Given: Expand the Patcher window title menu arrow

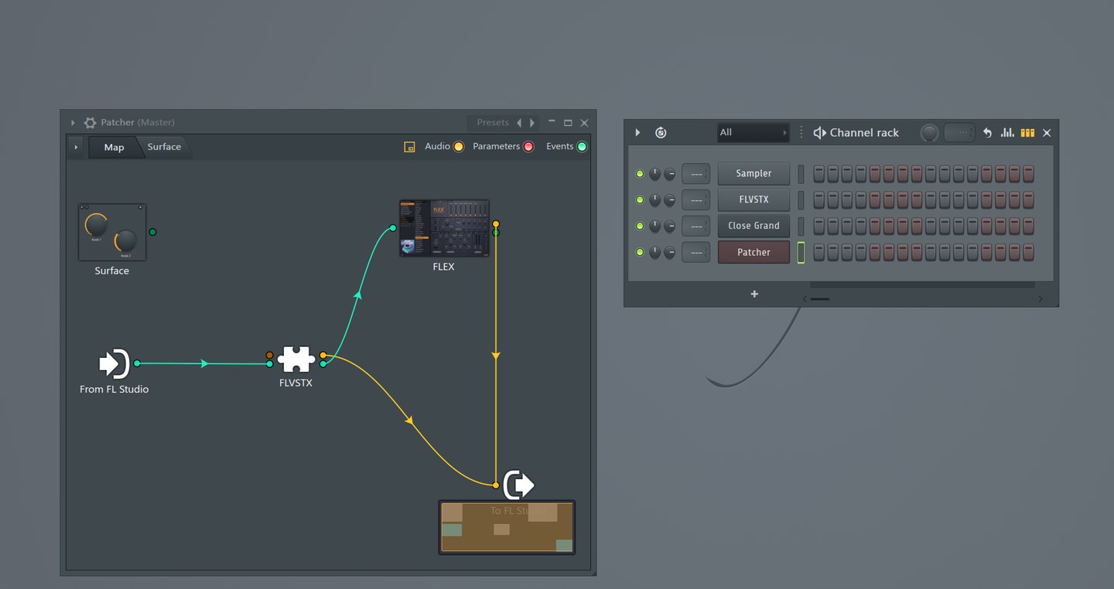Looking at the screenshot, I should pyautogui.click(x=73, y=123).
